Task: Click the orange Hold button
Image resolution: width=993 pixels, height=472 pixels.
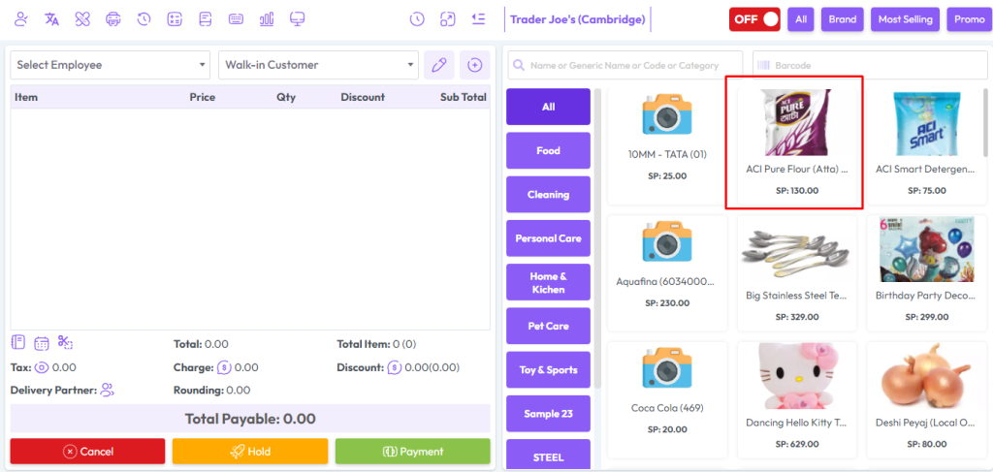Action: pyautogui.click(x=250, y=452)
